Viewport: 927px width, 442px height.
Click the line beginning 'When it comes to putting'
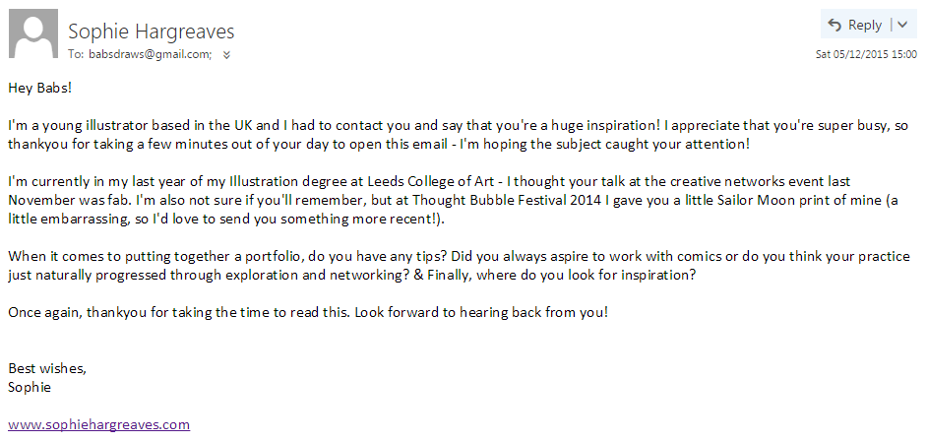pos(460,257)
